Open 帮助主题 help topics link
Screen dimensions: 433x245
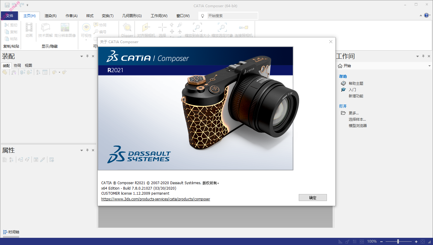point(356,83)
